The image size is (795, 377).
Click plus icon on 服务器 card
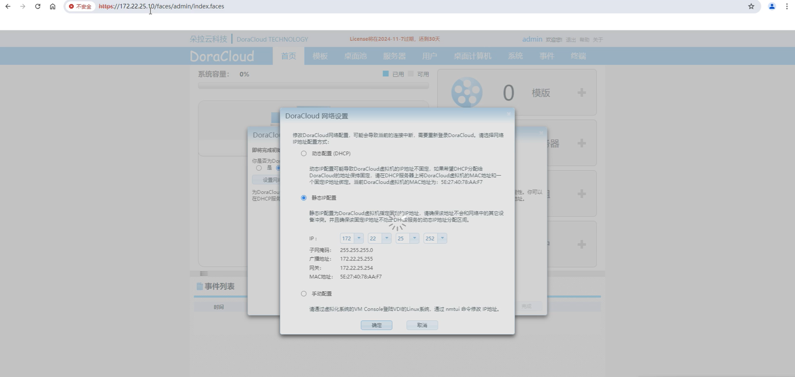coord(582,143)
